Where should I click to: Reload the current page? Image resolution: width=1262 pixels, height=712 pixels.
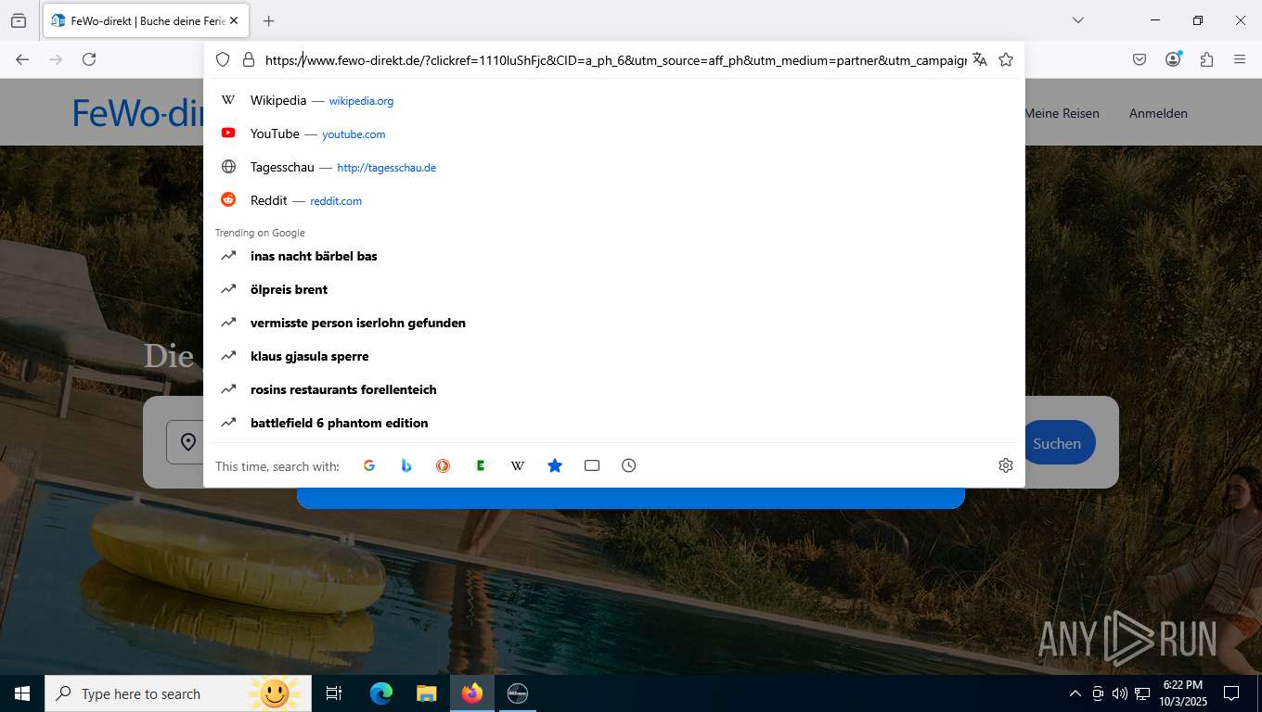click(x=89, y=59)
